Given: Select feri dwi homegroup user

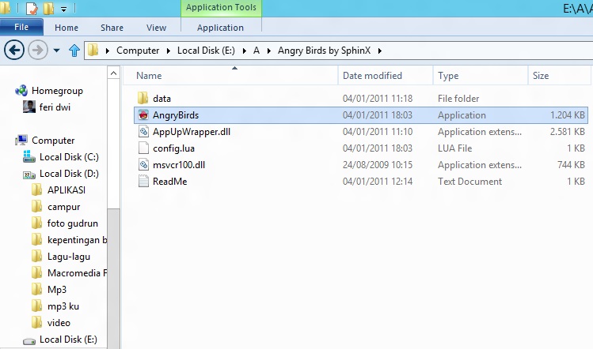Looking at the screenshot, I should (55, 107).
